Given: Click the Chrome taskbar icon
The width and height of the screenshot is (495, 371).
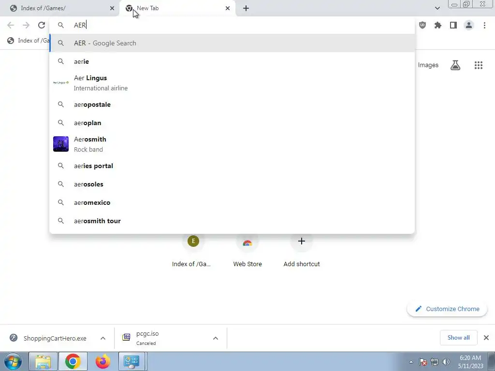Looking at the screenshot, I should tap(73, 361).
